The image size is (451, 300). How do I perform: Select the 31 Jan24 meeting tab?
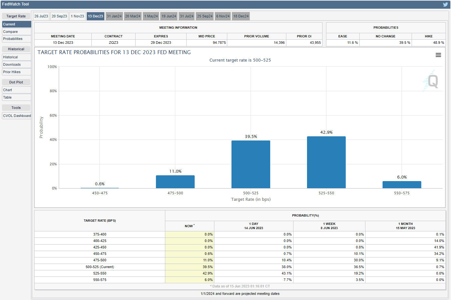click(x=114, y=16)
